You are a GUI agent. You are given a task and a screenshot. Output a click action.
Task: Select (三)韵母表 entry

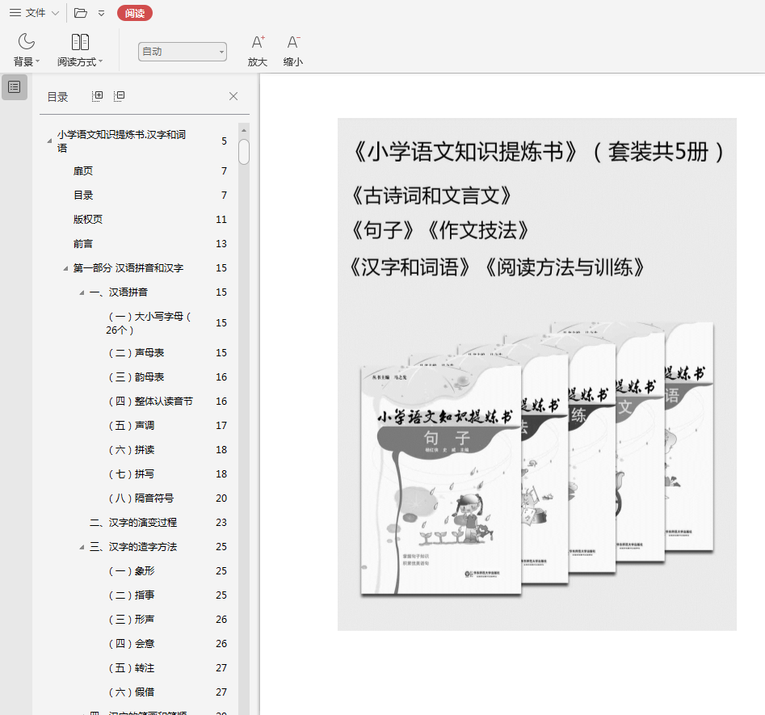(136, 377)
